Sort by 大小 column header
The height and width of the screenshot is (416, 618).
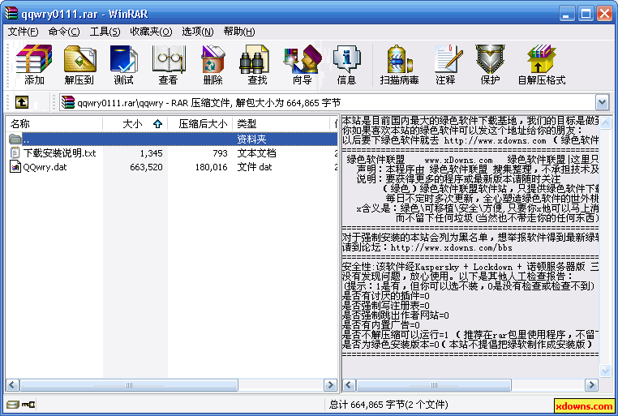pos(135,124)
